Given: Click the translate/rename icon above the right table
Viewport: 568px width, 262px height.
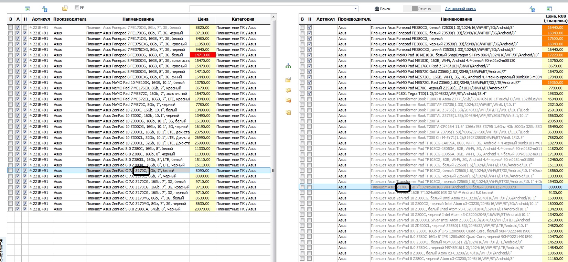Looking at the screenshot, I should point(532,9).
